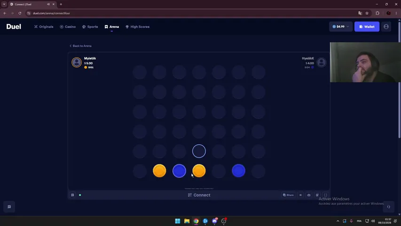
Task: Switch to Chrome on the taskbar
Action: [196, 221]
